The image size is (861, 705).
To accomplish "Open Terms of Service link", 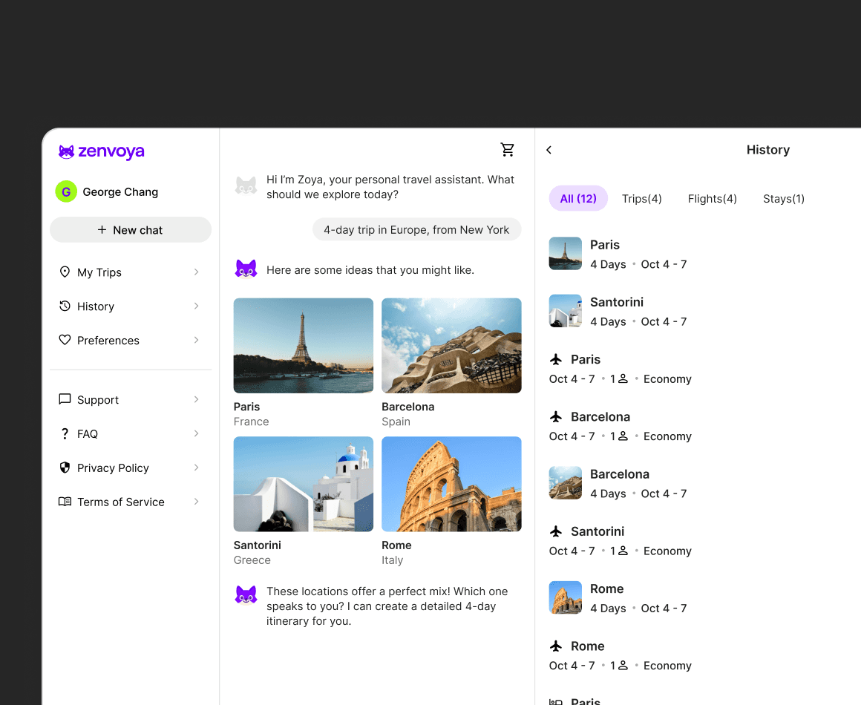I will click(x=130, y=502).
